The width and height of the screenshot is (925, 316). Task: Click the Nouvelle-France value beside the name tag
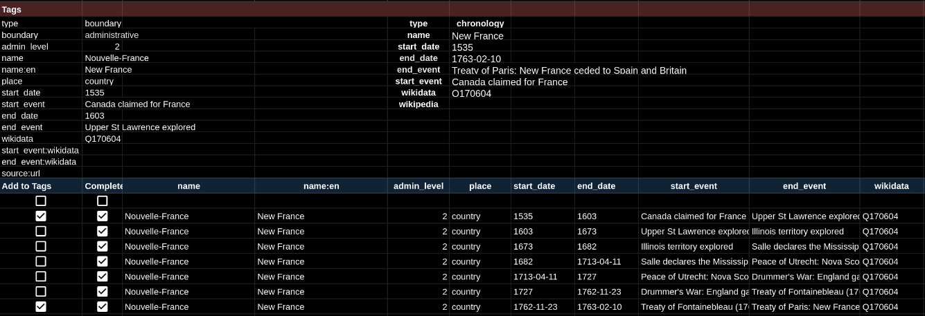(116, 58)
